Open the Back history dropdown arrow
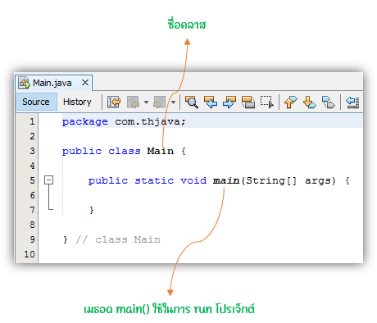Viewport: 377px width, 323px height. click(146, 102)
